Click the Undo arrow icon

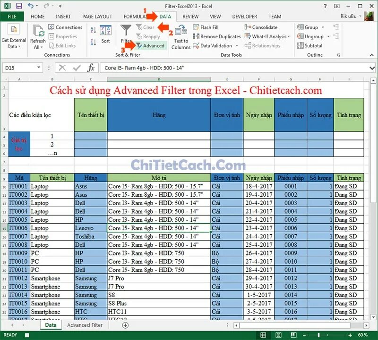[x=31, y=6]
